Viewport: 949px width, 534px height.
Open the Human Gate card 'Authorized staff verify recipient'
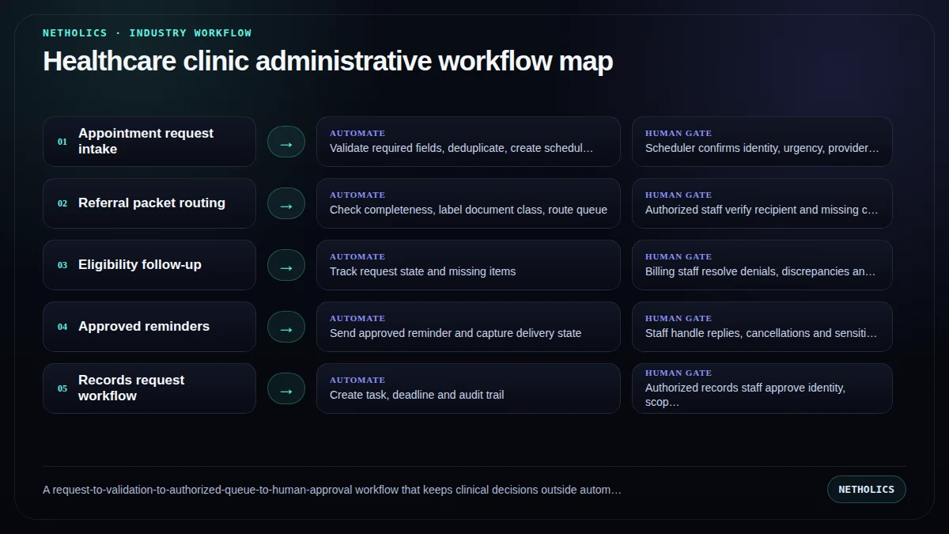click(x=762, y=203)
